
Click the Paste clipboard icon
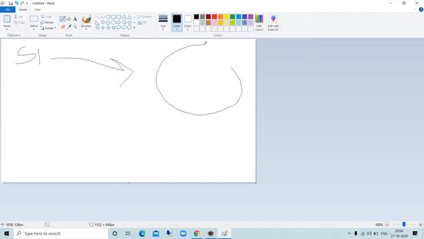click(x=7, y=19)
